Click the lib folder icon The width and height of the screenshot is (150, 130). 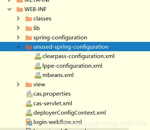[x=29, y=28]
